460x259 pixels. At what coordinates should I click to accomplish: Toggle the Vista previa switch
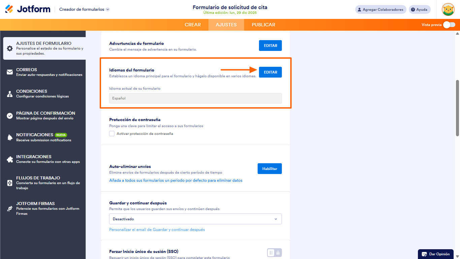pyautogui.click(x=449, y=25)
